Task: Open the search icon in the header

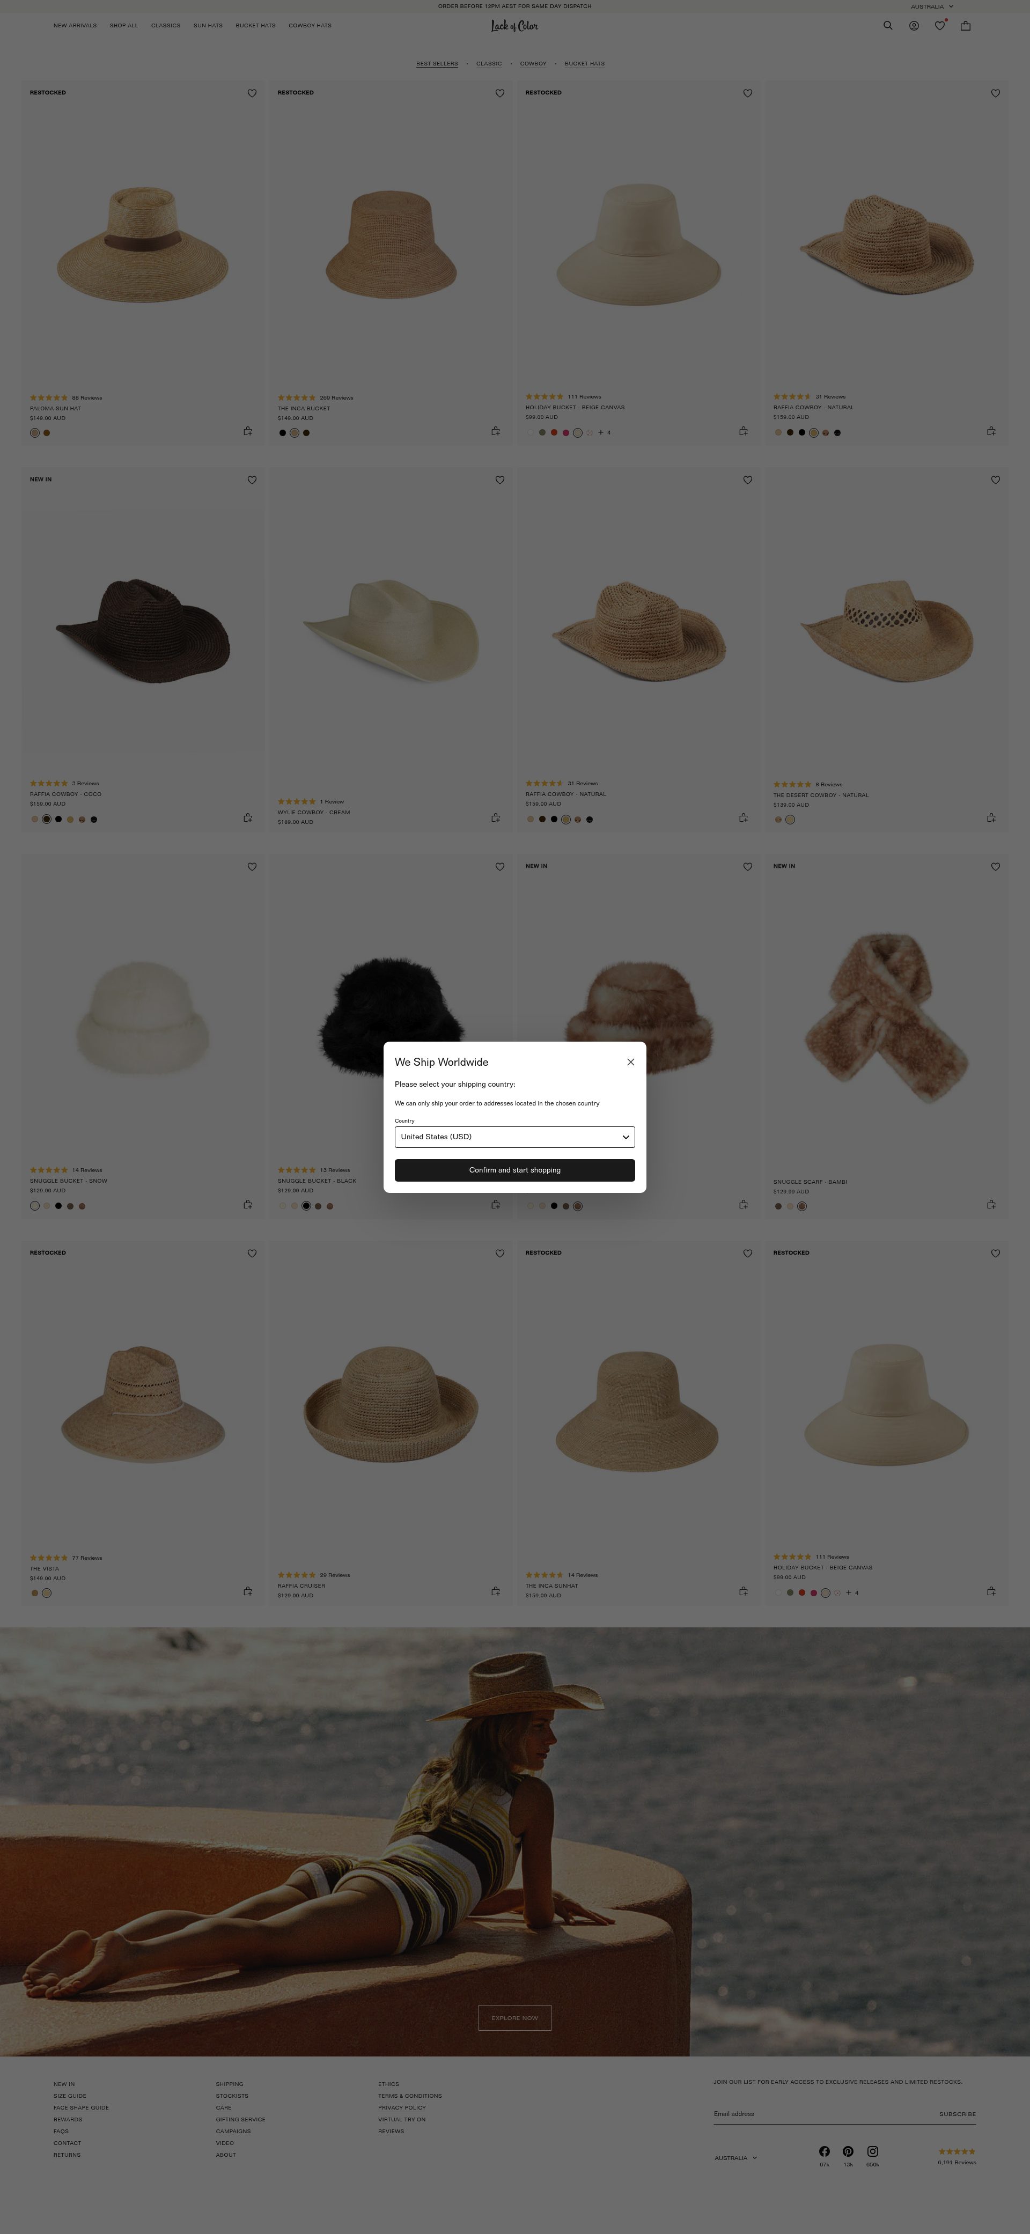Action: [x=888, y=26]
